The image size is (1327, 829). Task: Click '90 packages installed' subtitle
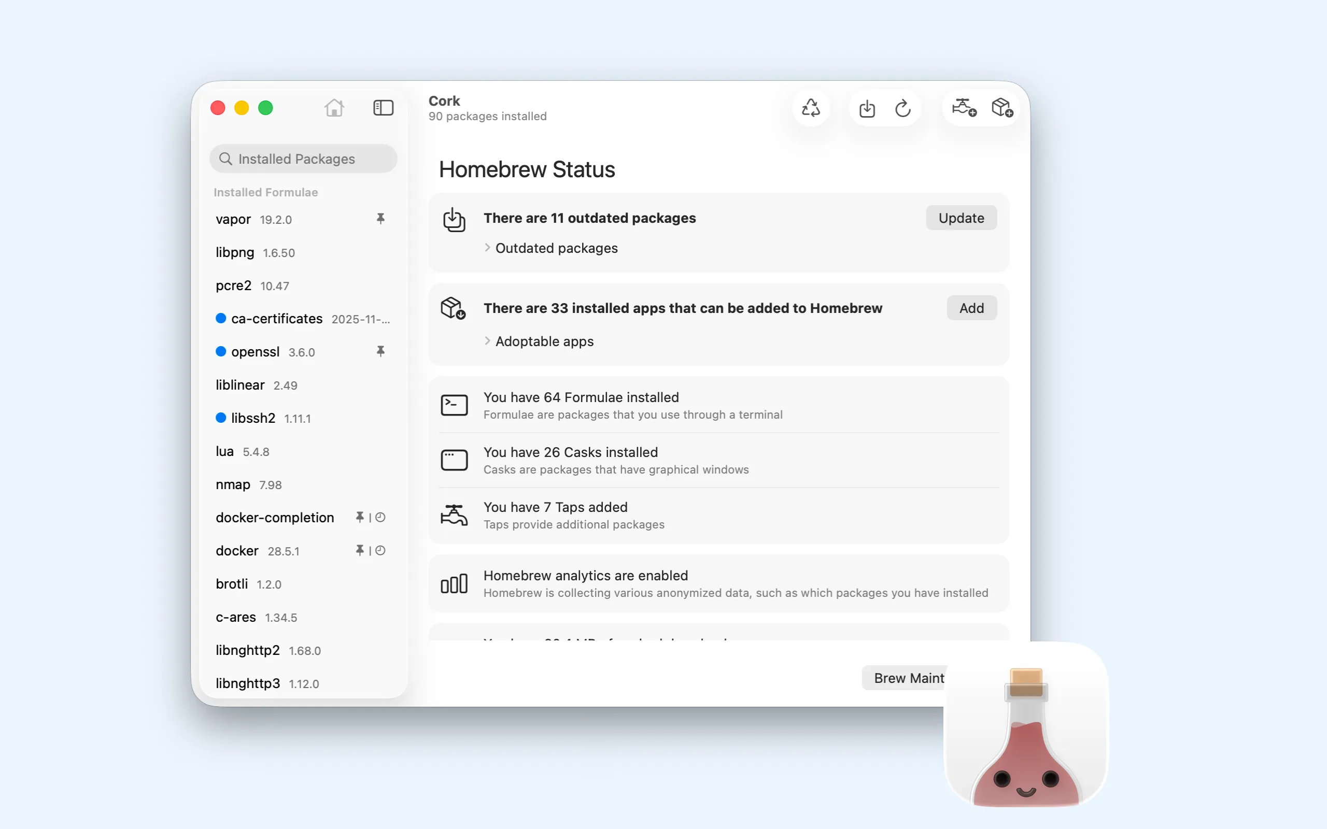(x=487, y=116)
